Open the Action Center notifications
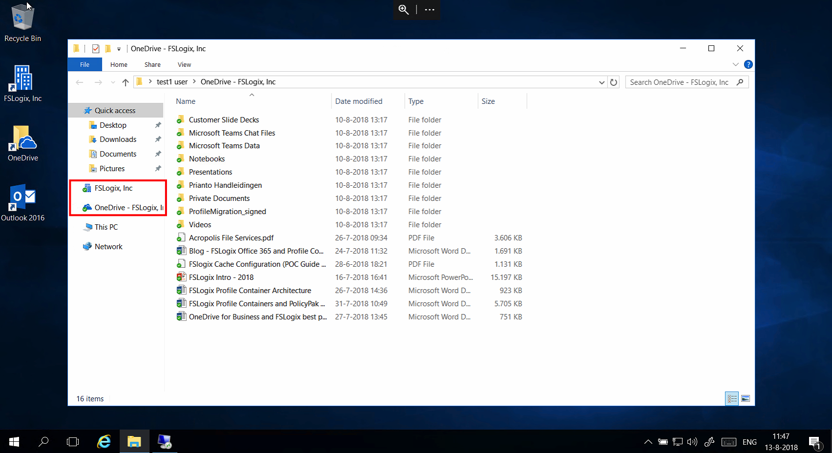The height and width of the screenshot is (453, 832). pyautogui.click(x=815, y=443)
